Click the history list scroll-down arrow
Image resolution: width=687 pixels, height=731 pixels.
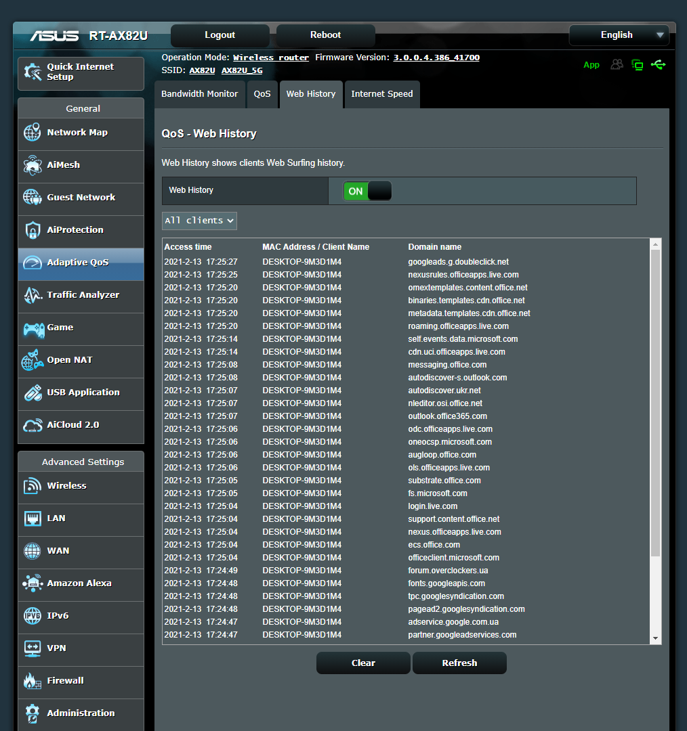[x=655, y=638]
